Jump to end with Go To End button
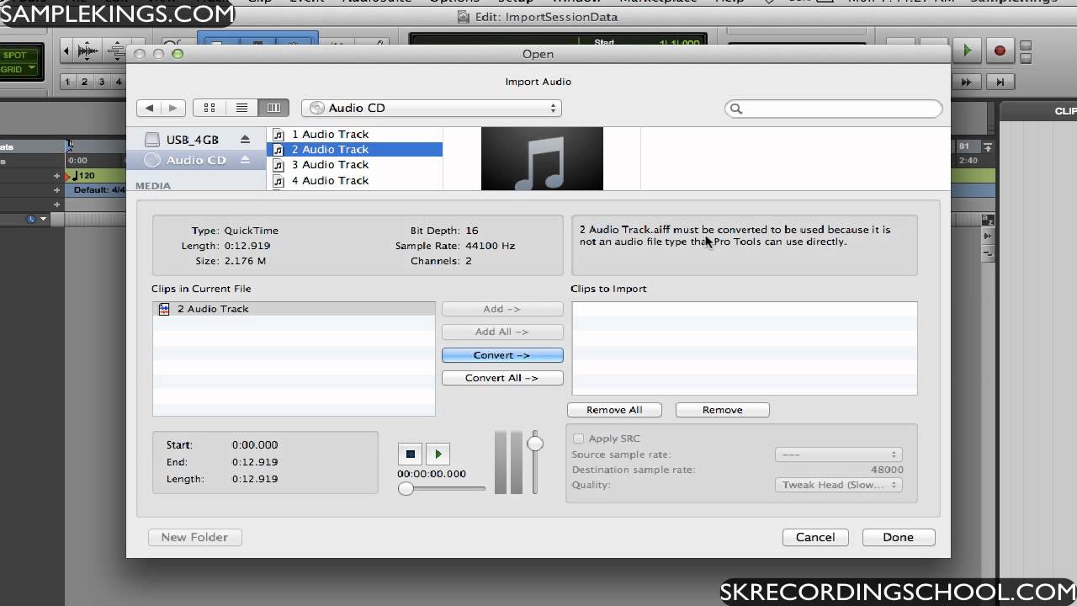Screen dimensions: 1077x606 [x=1000, y=82]
